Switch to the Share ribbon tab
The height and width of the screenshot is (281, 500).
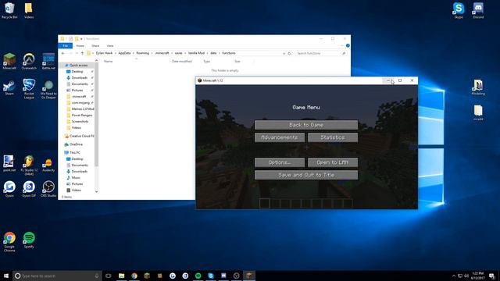pyautogui.click(x=95, y=46)
